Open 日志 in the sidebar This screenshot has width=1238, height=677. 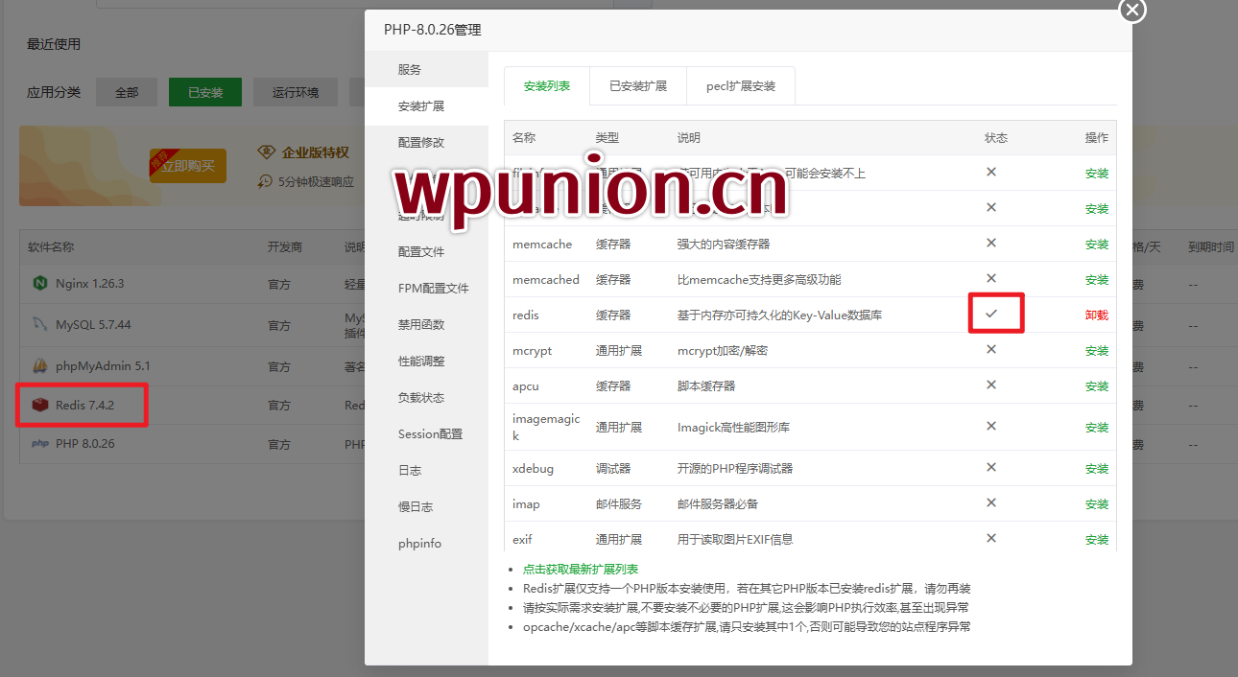click(x=426, y=471)
